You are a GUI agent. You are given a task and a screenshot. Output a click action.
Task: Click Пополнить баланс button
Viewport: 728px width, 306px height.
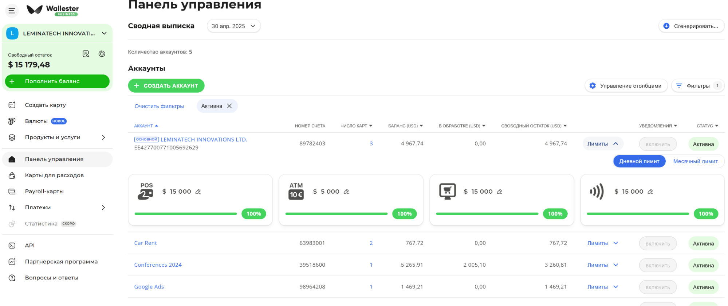57,81
